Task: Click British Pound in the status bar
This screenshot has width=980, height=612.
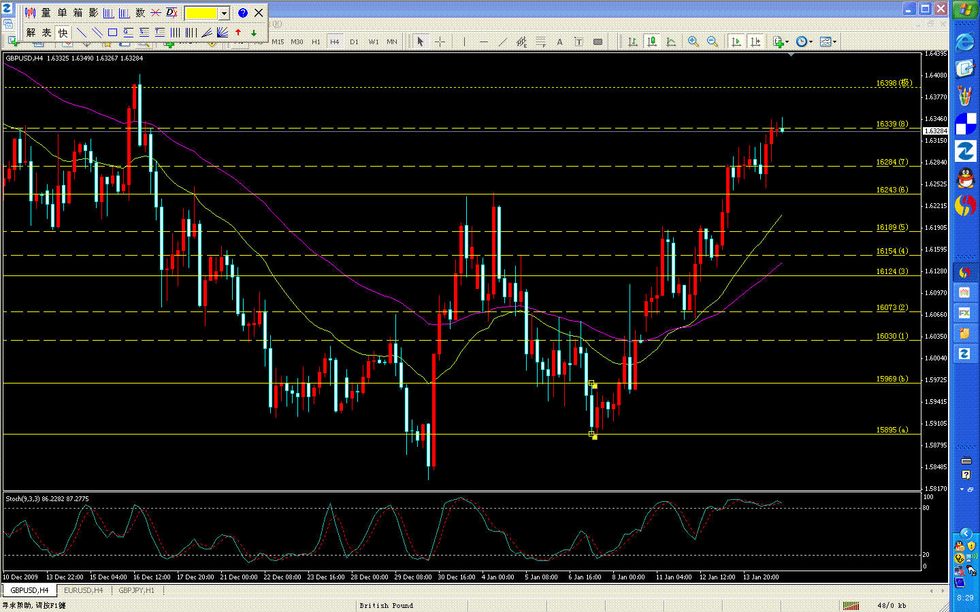Action: (x=386, y=605)
